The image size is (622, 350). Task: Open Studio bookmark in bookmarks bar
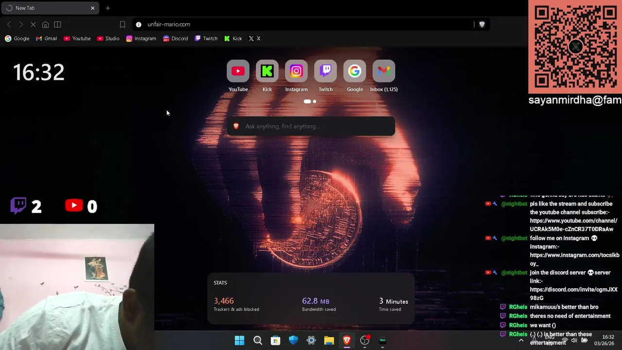click(x=108, y=38)
